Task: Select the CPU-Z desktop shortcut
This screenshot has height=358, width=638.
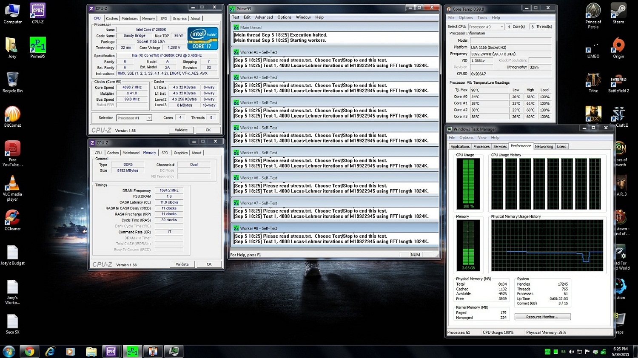Action: (37, 14)
